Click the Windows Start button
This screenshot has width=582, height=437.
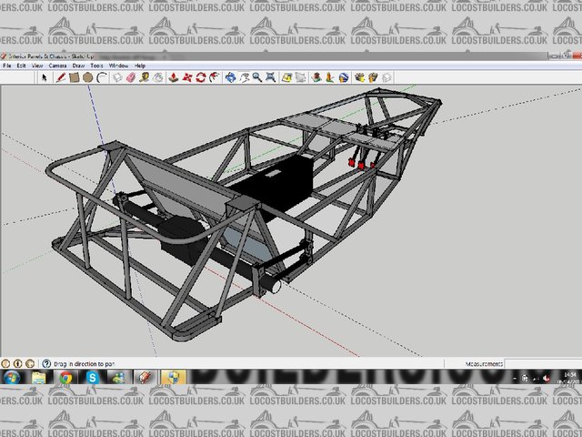[13, 377]
